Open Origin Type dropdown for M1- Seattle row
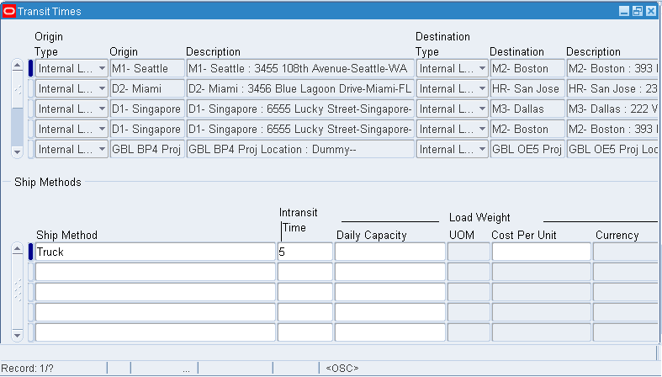This screenshot has width=662, height=377. coord(102,68)
